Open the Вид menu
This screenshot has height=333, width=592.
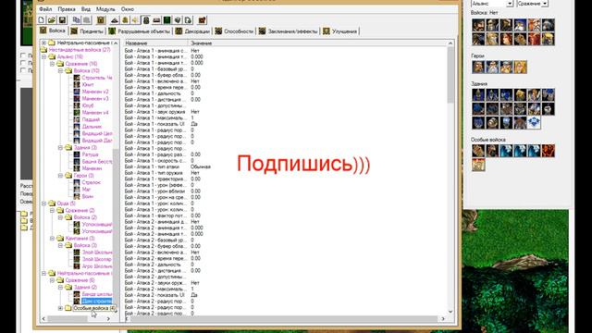pyautogui.click(x=86, y=9)
